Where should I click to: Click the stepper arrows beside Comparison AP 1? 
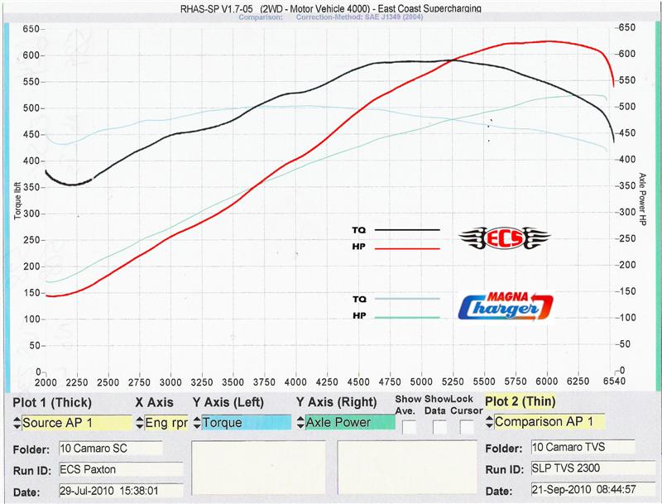coord(489,423)
